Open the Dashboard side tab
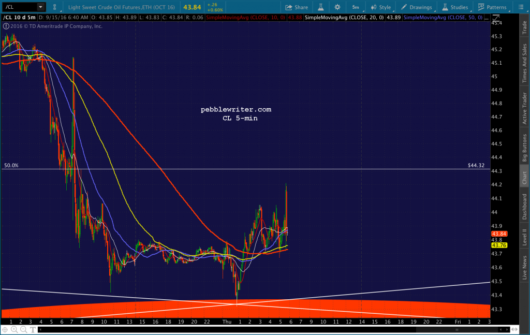The height and width of the screenshot is (335, 530). [x=524, y=206]
